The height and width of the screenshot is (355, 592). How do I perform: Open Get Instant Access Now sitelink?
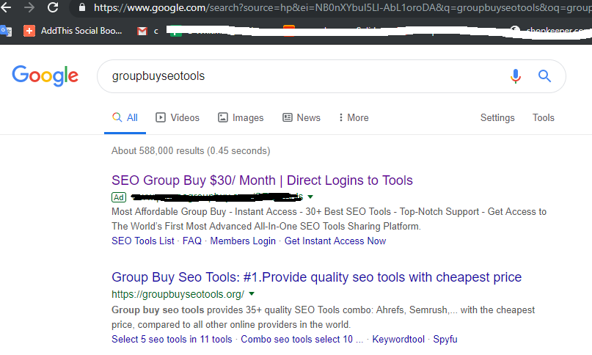click(x=335, y=241)
